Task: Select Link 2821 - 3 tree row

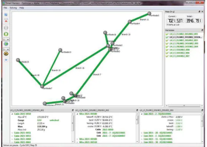Action: click(x=157, y=136)
